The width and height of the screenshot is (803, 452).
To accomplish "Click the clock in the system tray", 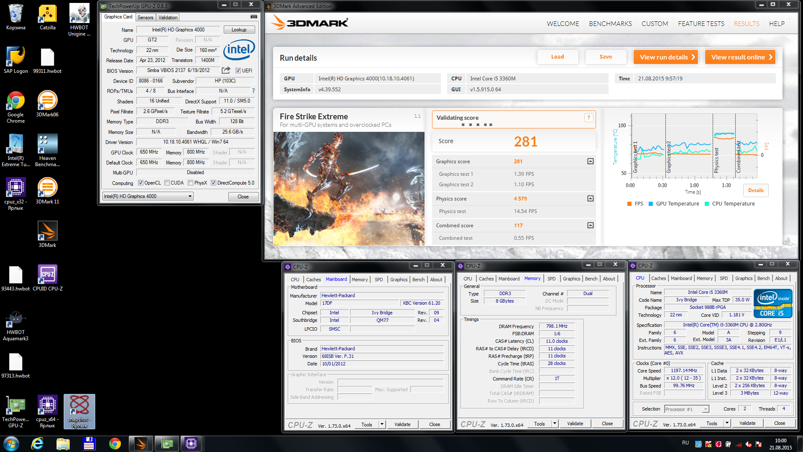I will point(780,444).
